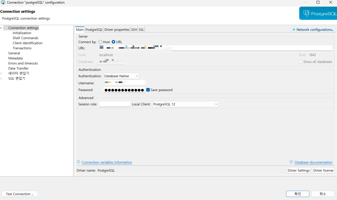Open Database documentation link
This screenshot has width=337, height=200.
[313, 162]
